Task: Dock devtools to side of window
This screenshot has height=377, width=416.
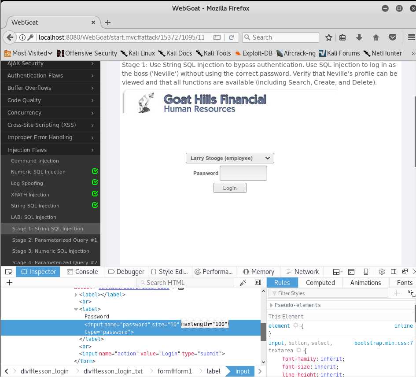Action: [x=394, y=271]
